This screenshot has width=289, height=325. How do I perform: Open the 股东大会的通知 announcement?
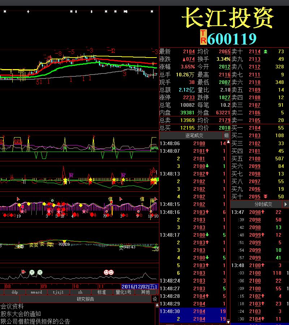21,314
